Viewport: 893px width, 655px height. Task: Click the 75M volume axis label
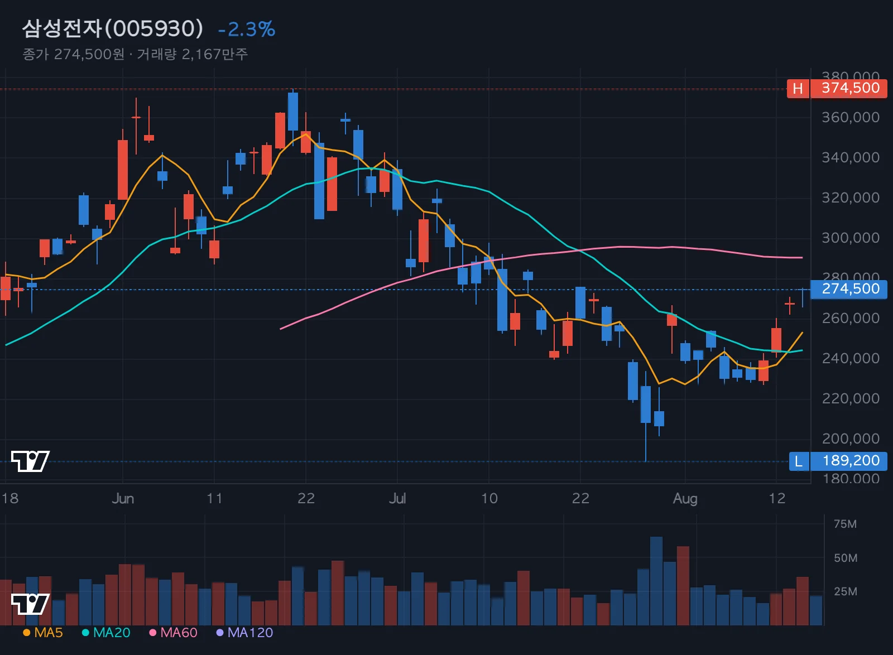(x=845, y=524)
